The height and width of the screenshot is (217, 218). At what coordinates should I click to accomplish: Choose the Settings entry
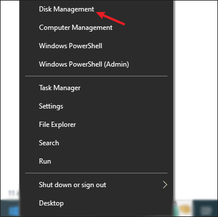point(51,106)
